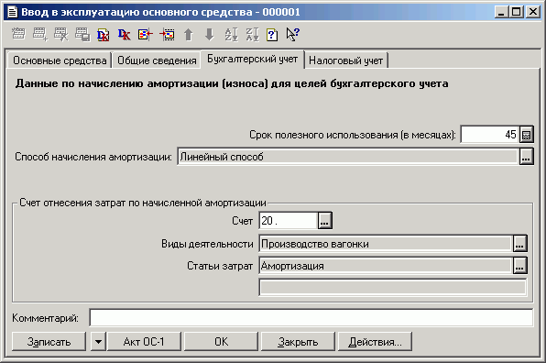Screen dimensions: 546x363
Task: Open document postings (Дт/Кт with page) icon
Action: click(104, 34)
